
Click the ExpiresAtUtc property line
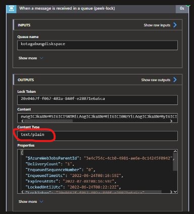(71, 181)
